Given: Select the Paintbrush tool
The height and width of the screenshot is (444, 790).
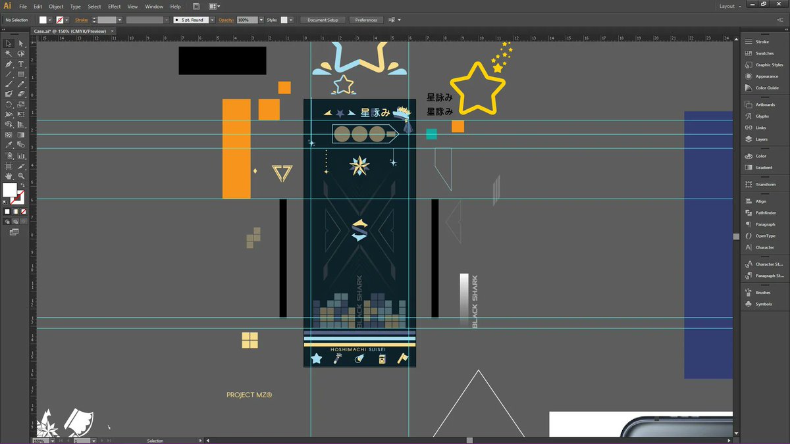Looking at the screenshot, I should (9, 84).
